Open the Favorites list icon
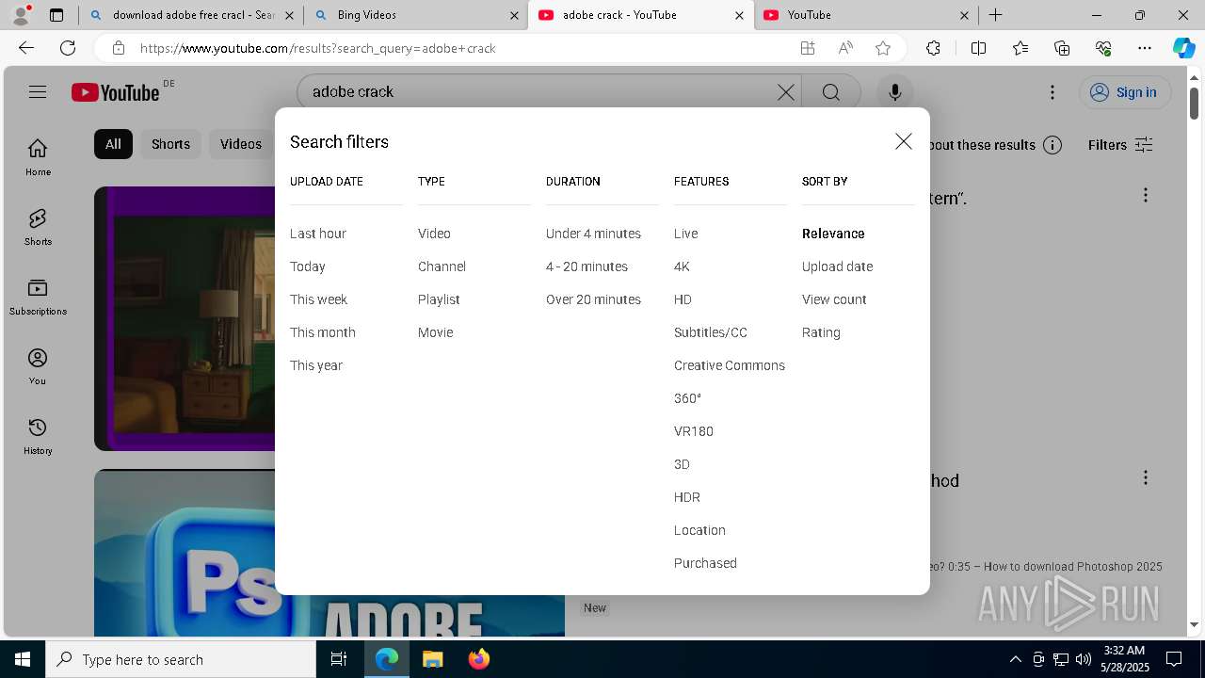The image size is (1205, 678). pyautogui.click(x=1020, y=48)
